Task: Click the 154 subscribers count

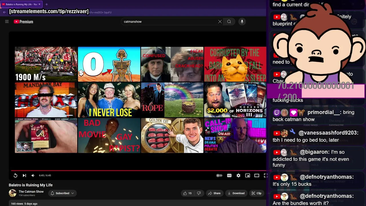Action: click(27, 195)
